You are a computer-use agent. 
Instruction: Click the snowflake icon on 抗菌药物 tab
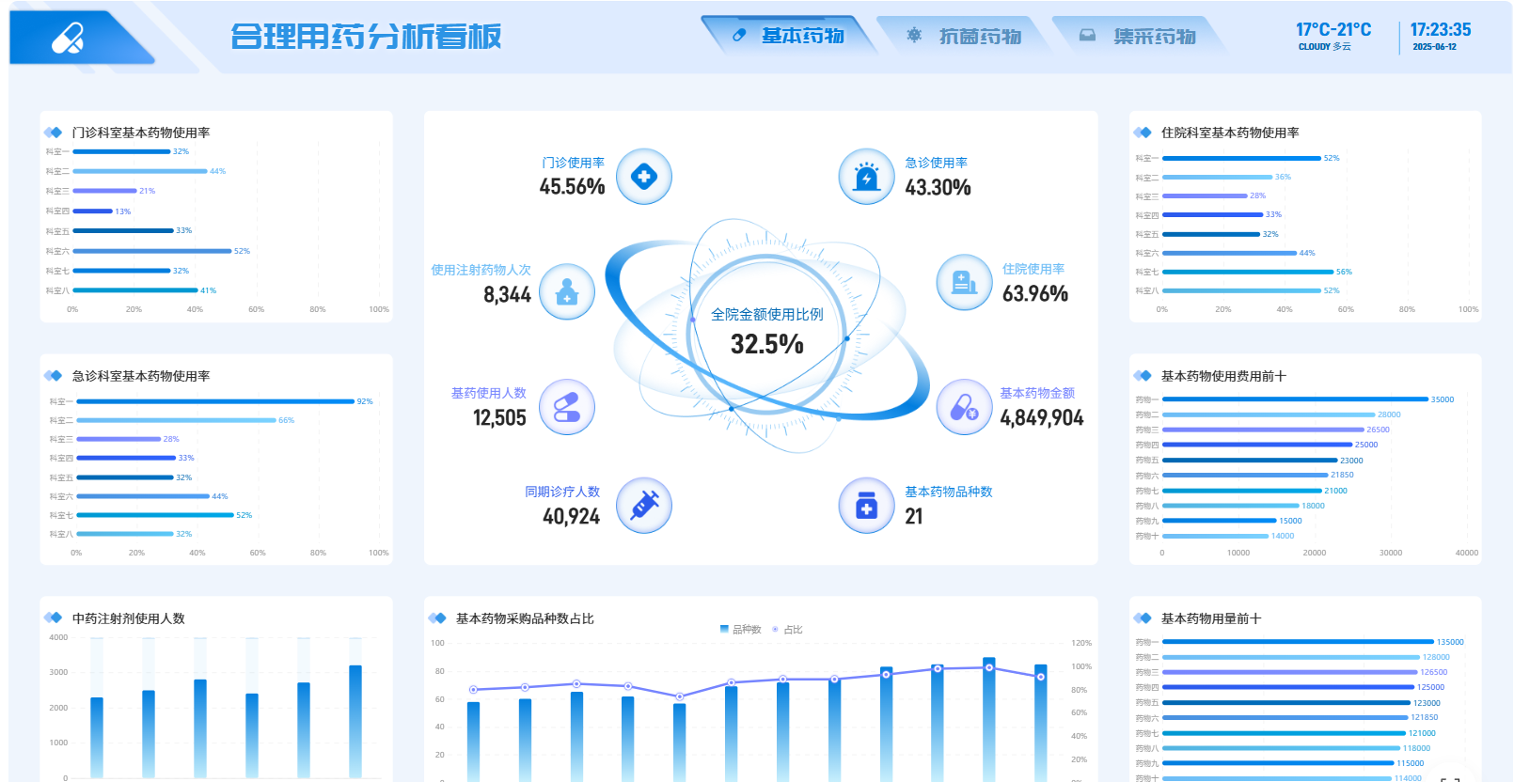tap(914, 36)
